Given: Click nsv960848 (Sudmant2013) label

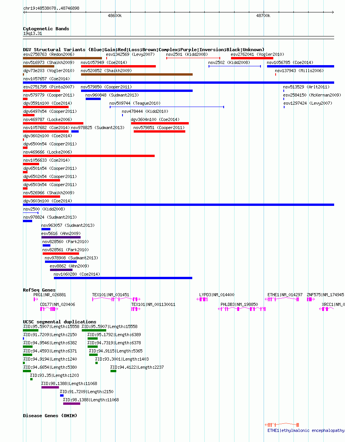Looking at the screenshot, I should (112, 95).
